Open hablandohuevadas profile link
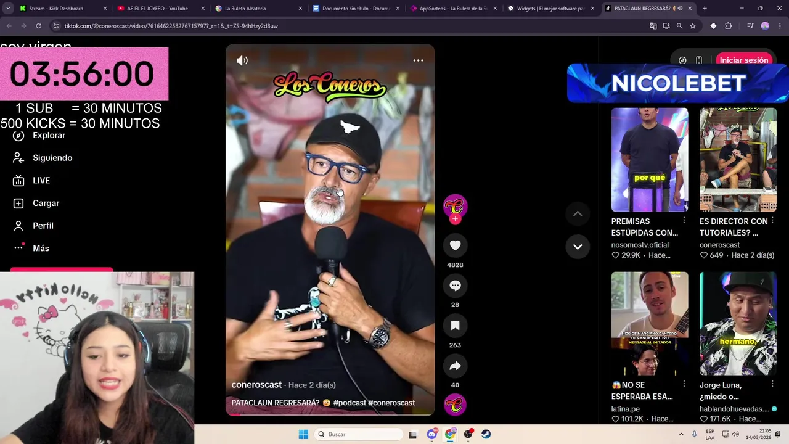The width and height of the screenshot is (789, 444). (x=734, y=409)
